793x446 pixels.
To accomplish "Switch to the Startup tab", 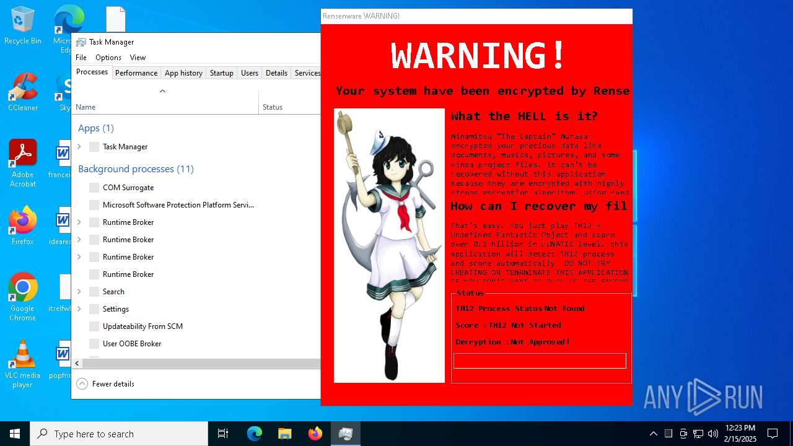I will coord(221,73).
